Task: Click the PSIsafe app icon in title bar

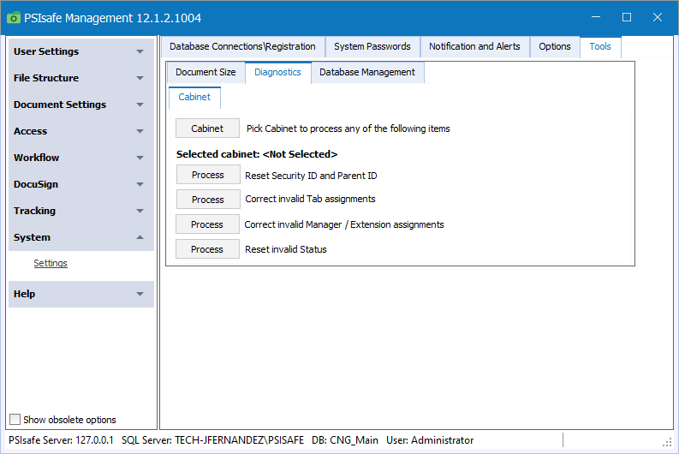Action: pos(14,18)
